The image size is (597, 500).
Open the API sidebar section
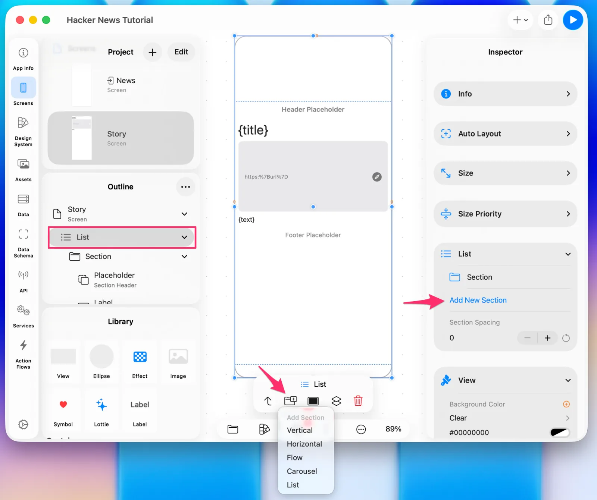tap(23, 281)
